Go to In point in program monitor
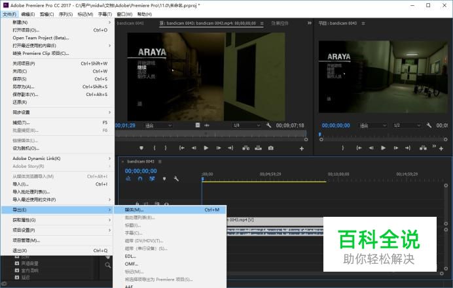Viewport: 453px width, 288px height. tap(359, 148)
